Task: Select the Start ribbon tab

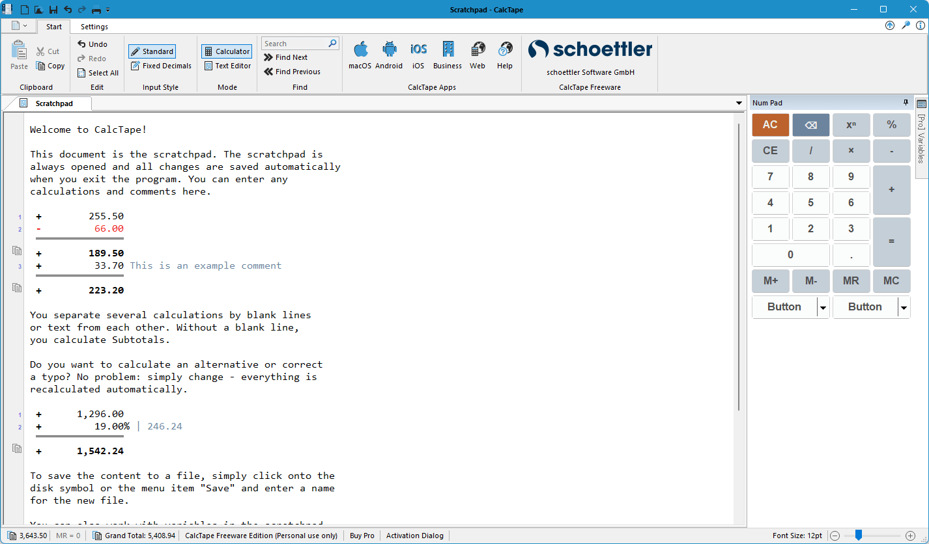Action: [54, 27]
